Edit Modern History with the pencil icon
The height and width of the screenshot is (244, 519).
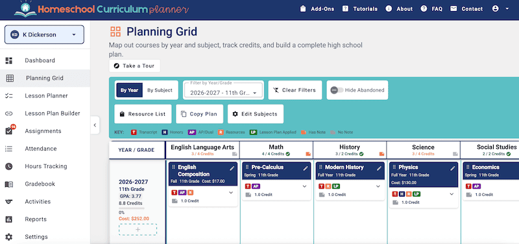coord(379,169)
